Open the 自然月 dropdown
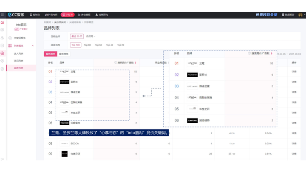306x172 pixels. [x=91, y=36]
